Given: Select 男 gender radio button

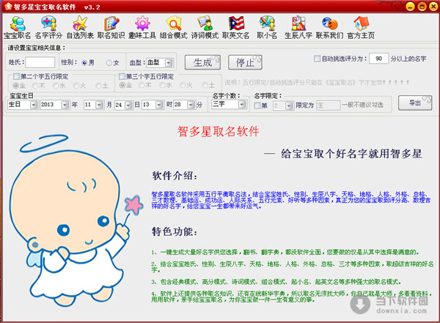Looking at the screenshot, I should [84, 63].
